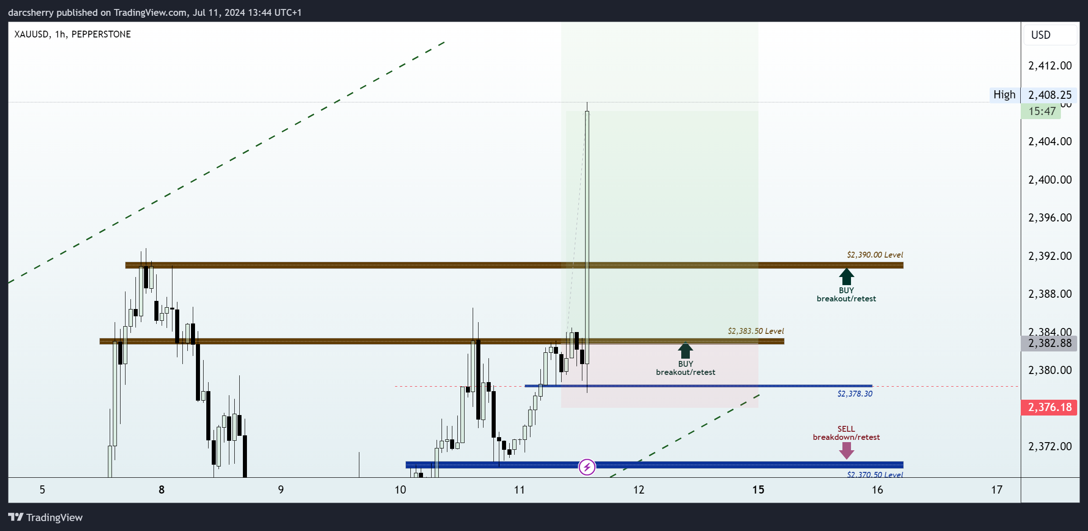Click date 15 on the time axis
This screenshot has height=531, width=1088.
coord(758,489)
